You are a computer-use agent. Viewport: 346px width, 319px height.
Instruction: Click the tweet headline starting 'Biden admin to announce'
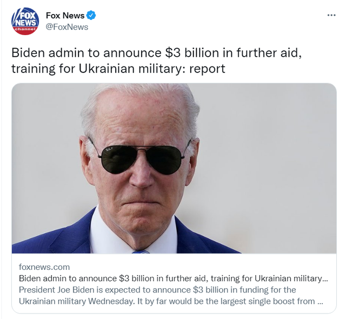point(156,61)
